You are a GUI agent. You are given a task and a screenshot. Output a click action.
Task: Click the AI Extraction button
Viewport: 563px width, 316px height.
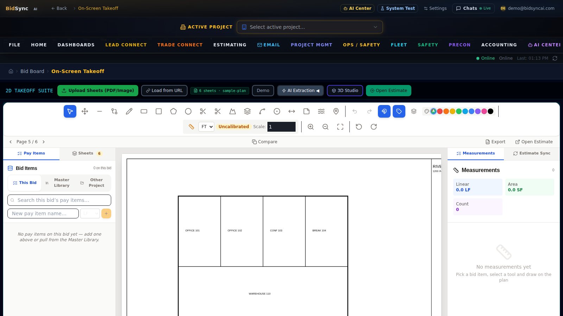click(301, 91)
